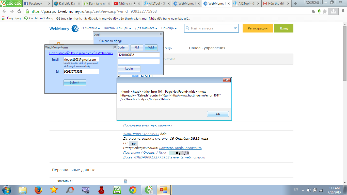The width and height of the screenshot is (347, 195).
Task: Click the field containing 1210197532
Action: [x=139, y=55]
